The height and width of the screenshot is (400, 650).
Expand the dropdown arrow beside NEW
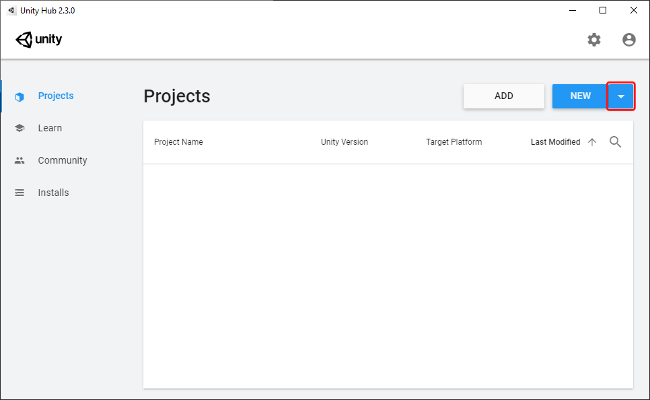click(x=620, y=96)
